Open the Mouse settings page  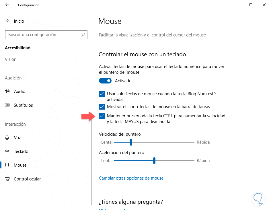[x=20, y=165]
